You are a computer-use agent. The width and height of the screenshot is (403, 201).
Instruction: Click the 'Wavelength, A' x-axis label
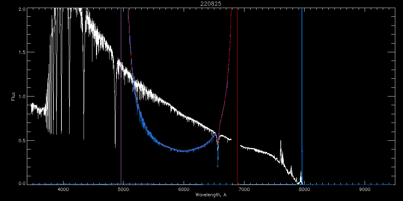tap(211, 195)
